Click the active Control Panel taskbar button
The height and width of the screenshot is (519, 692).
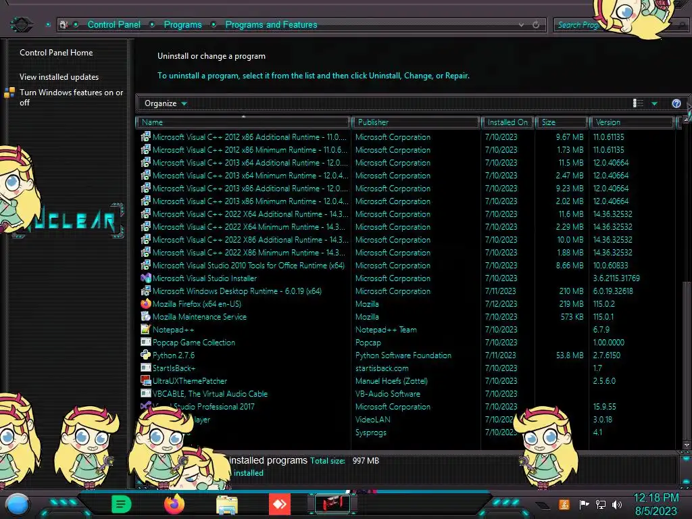(x=332, y=503)
